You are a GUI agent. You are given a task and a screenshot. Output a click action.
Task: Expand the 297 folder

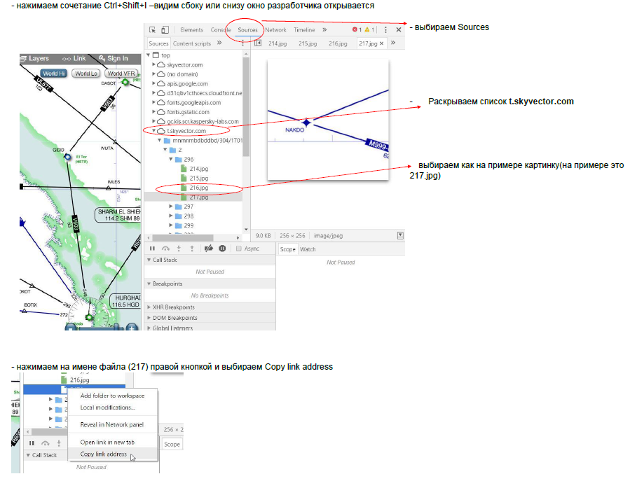click(172, 207)
